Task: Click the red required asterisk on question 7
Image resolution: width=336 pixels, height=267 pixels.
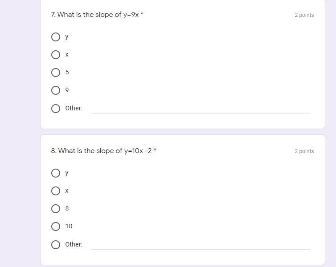Action: [x=142, y=14]
